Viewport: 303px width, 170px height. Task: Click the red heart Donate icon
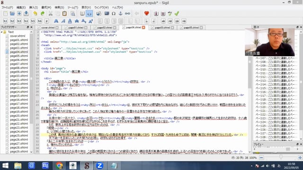click(x=146, y=14)
